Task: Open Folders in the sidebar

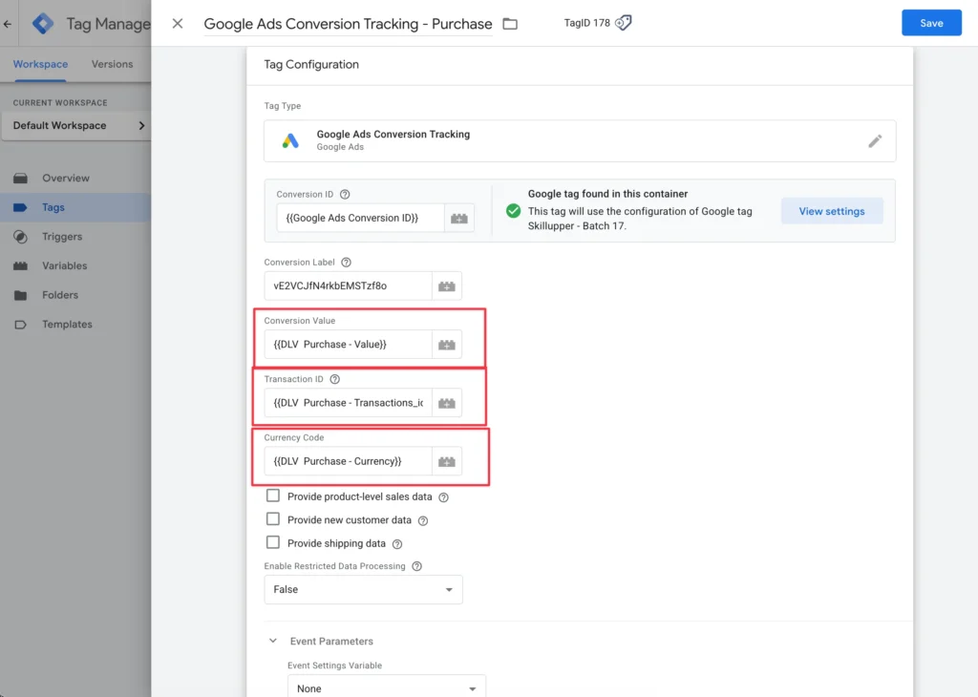Action: (75, 295)
